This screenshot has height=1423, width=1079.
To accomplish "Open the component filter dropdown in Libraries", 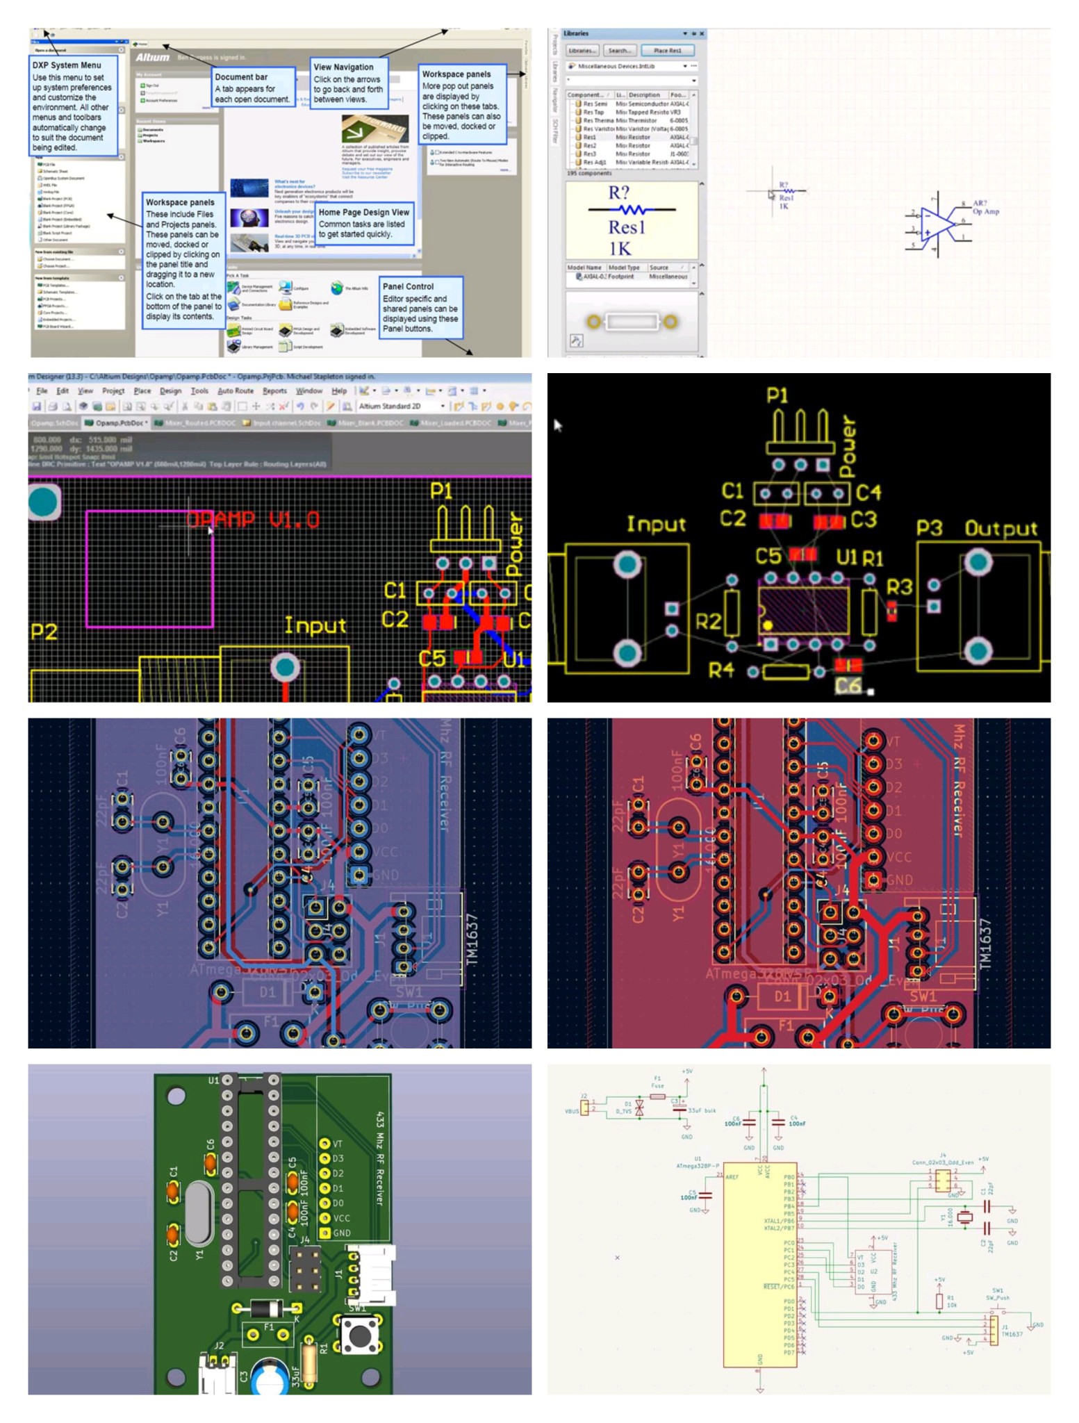I will point(693,81).
